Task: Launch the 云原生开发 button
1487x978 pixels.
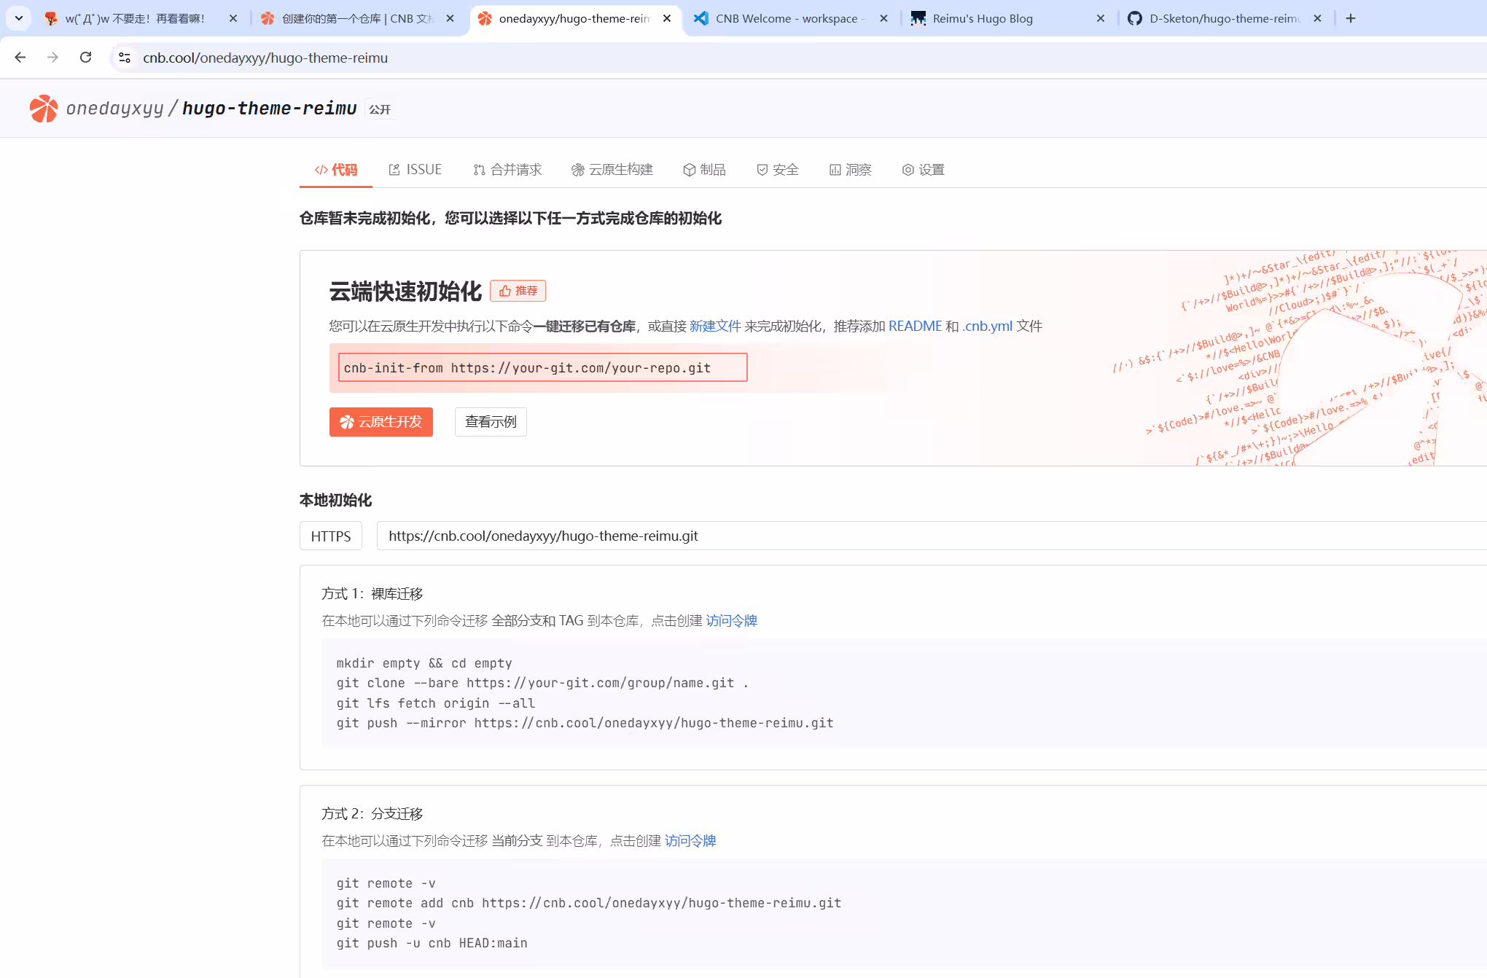Action: pos(381,422)
